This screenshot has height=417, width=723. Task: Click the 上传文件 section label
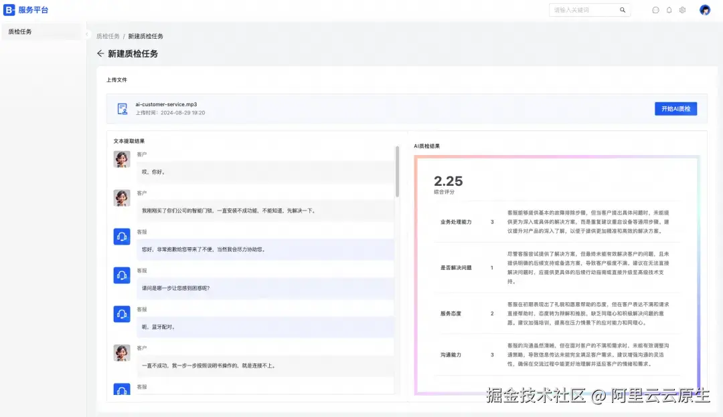[x=116, y=80]
